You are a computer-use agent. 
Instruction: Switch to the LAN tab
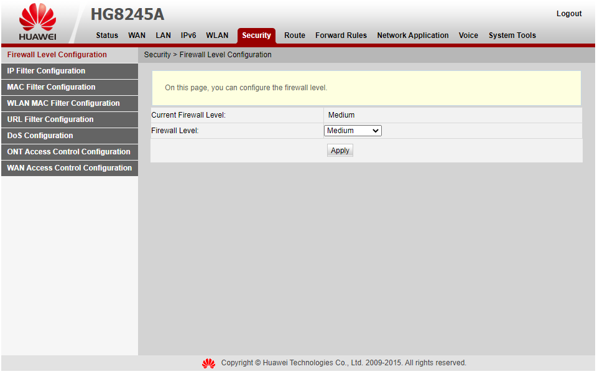(163, 35)
